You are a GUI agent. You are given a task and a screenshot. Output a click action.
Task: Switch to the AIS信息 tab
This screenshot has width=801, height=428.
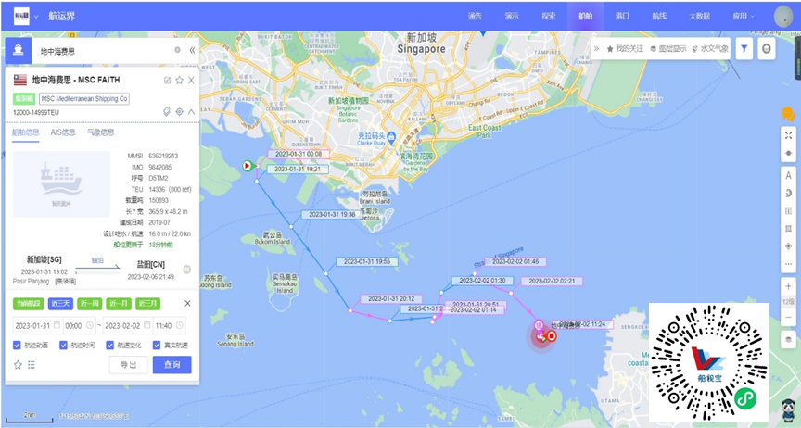click(x=63, y=132)
